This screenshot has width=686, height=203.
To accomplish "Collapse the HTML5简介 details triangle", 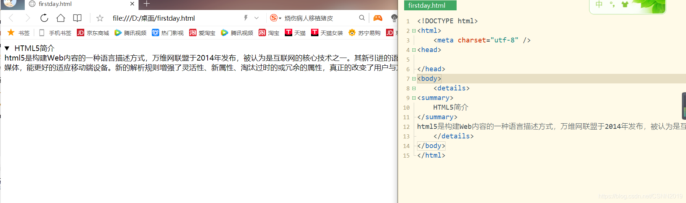I will (7, 48).
